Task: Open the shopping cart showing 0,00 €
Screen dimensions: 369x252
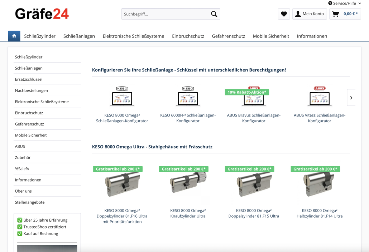Action: tap(345, 14)
